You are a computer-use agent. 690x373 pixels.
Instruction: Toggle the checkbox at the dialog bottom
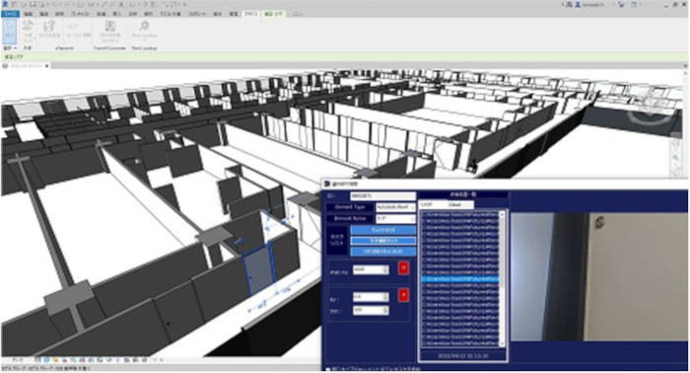[328, 369]
